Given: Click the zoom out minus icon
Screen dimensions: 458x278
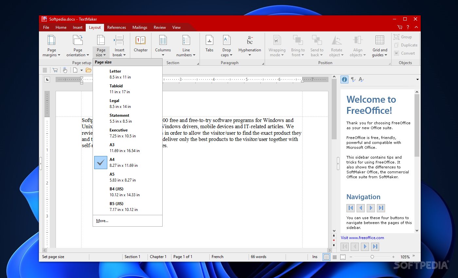Looking at the screenshot, I should 351,257.
